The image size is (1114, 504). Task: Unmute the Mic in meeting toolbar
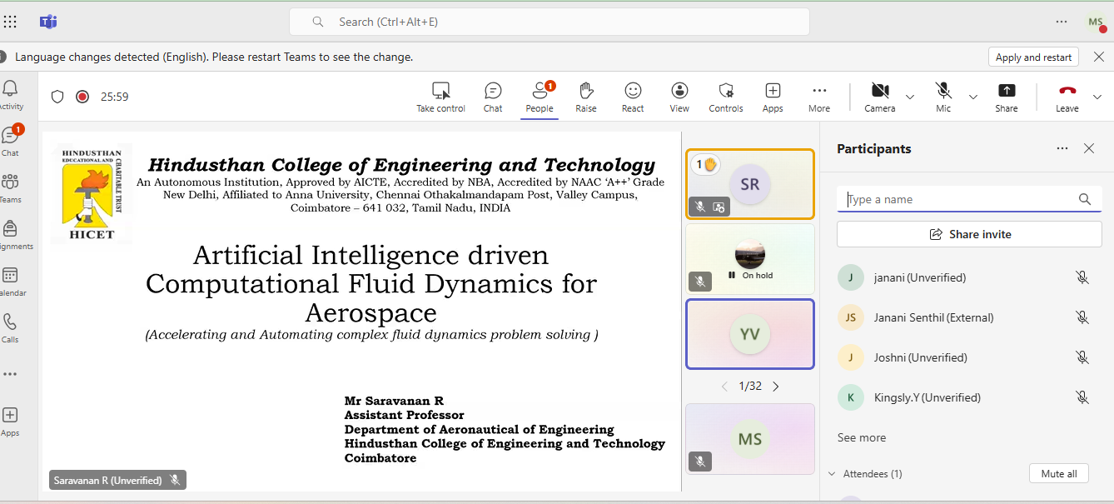[x=942, y=96]
